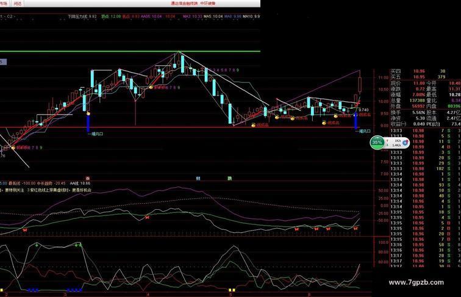The image size is (461, 297).
Task: Click the gold coin marker at far lower-left
Action: (x=13, y=148)
